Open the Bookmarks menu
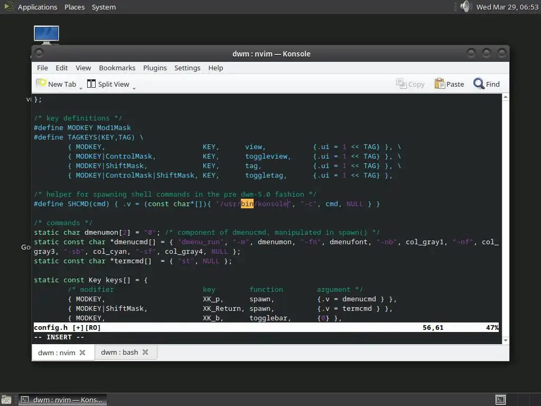 coord(117,68)
